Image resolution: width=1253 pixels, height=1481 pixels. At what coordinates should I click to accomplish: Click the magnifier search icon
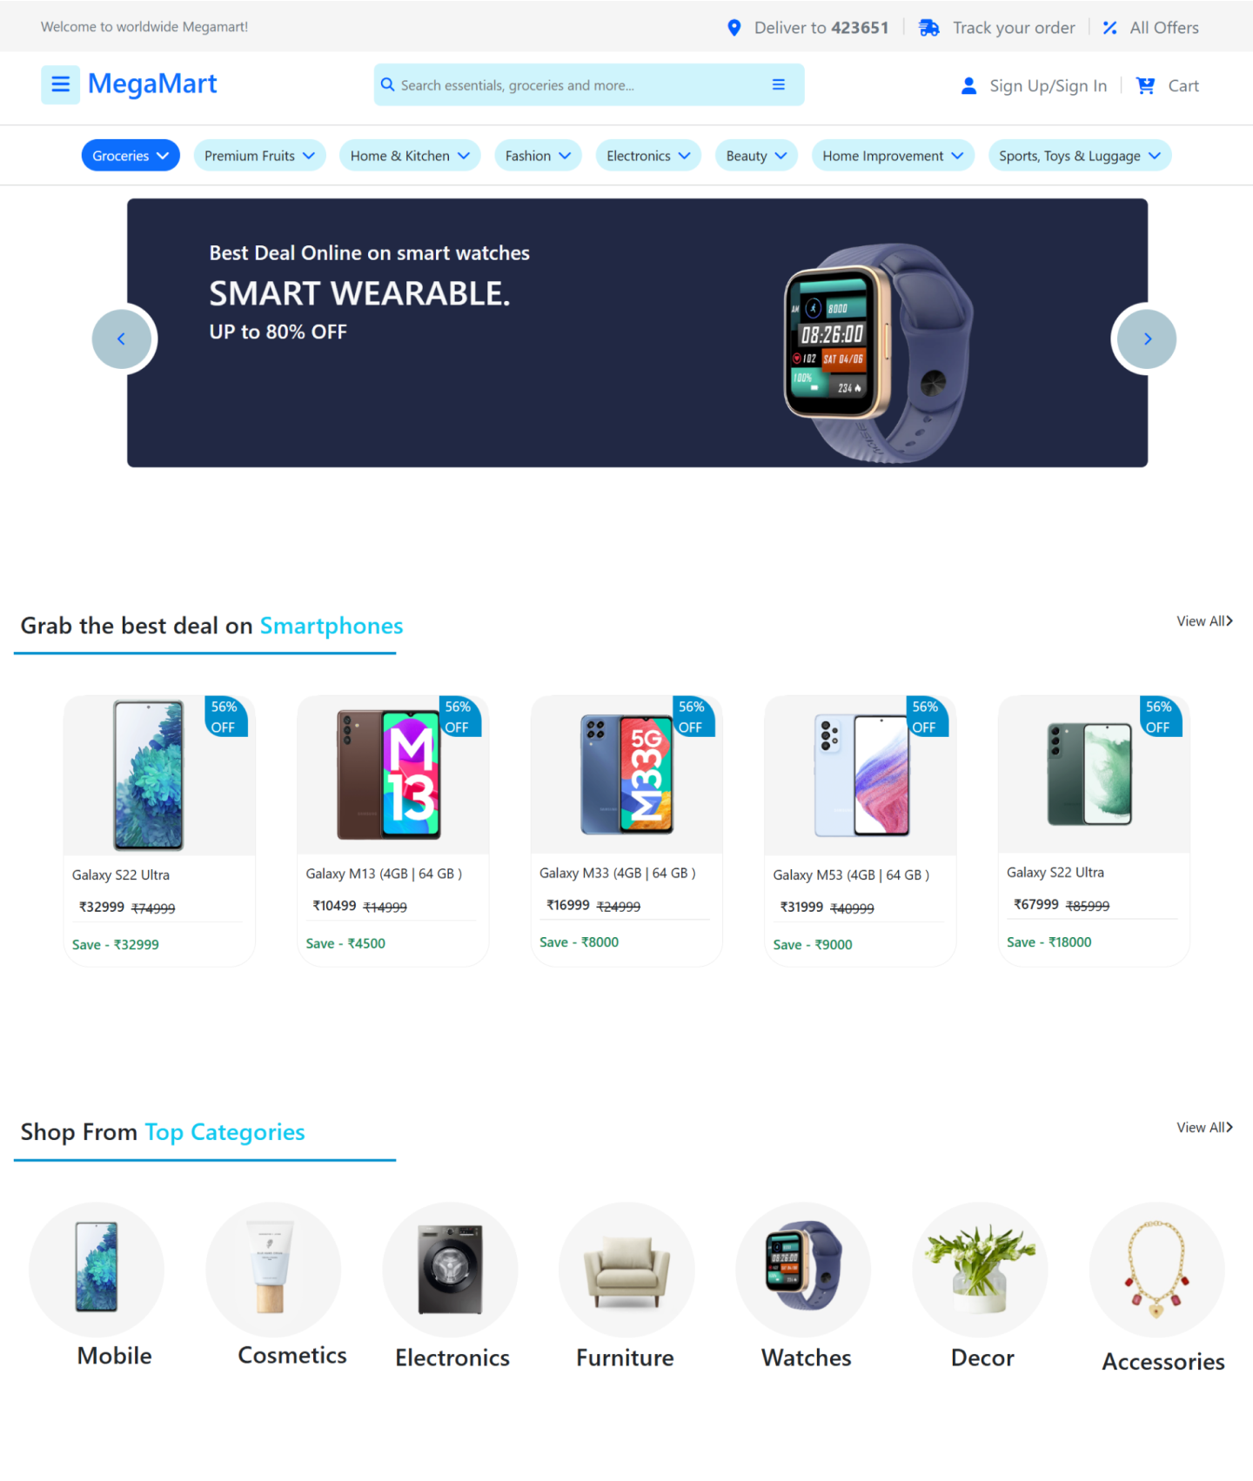(388, 84)
